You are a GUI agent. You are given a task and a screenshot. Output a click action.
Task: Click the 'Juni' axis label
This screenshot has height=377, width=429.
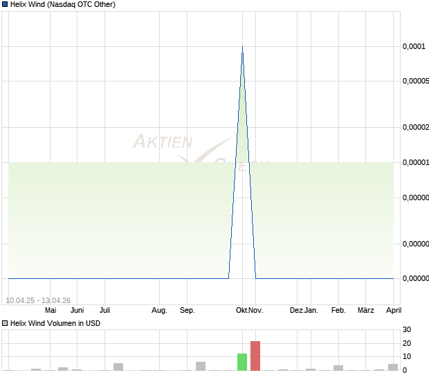tap(77, 310)
